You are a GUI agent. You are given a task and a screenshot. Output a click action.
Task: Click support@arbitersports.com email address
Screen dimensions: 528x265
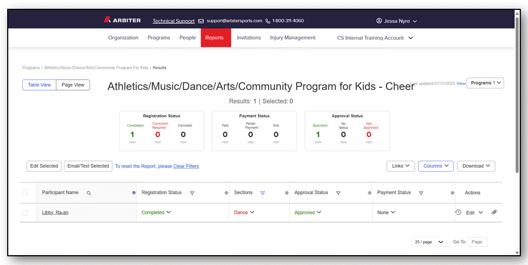point(234,21)
